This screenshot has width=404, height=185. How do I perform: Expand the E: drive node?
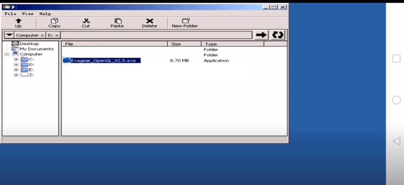[x=16, y=70]
